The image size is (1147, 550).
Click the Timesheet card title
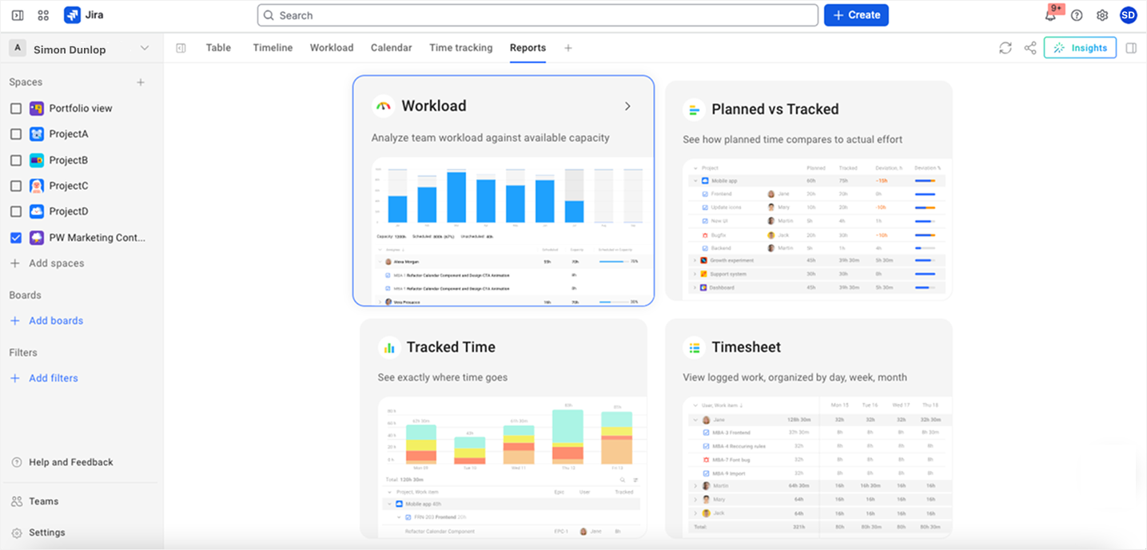[x=747, y=347]
